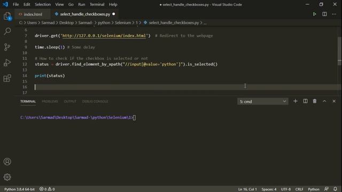This screenshot has width=342, height=192.
Task: Open the Run menu
Action: click(82, 4)
